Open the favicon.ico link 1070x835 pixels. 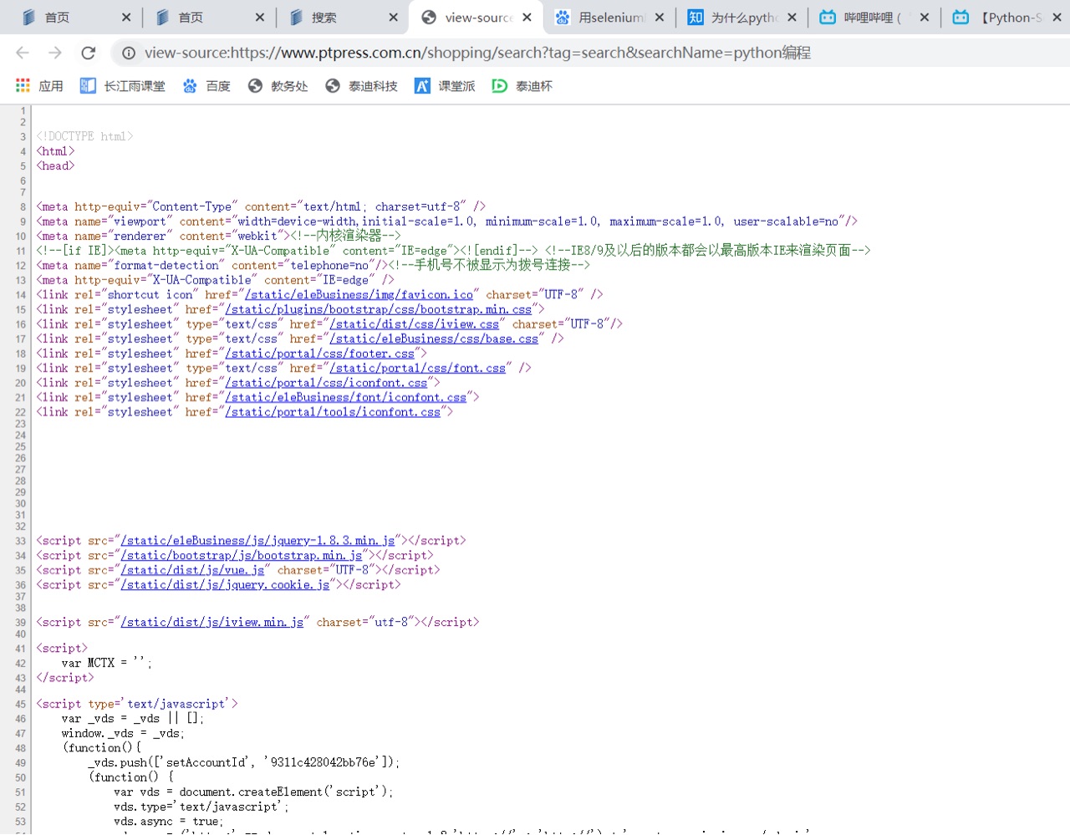[x=359, y=294]
